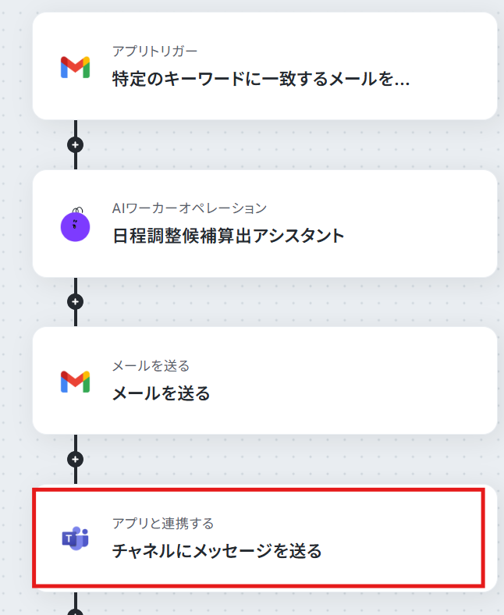Image resolution: width=504 pixels, height=615 pixels.
Task: Select the bold メールを送る step title
Action: click(161, 393)
